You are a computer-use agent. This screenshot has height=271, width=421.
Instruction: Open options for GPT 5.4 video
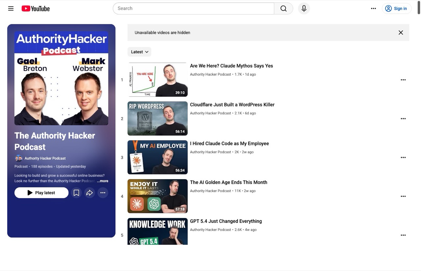coord(403,235)
